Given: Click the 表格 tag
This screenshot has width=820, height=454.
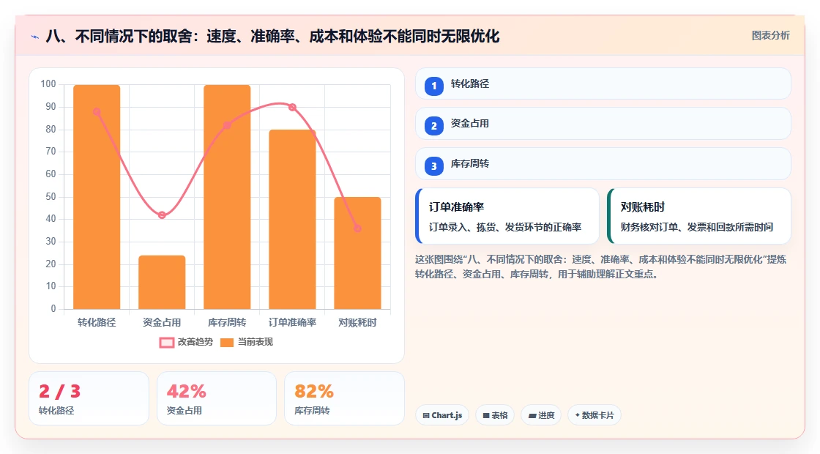Looking at the screenshot, I should pos(495,415).
